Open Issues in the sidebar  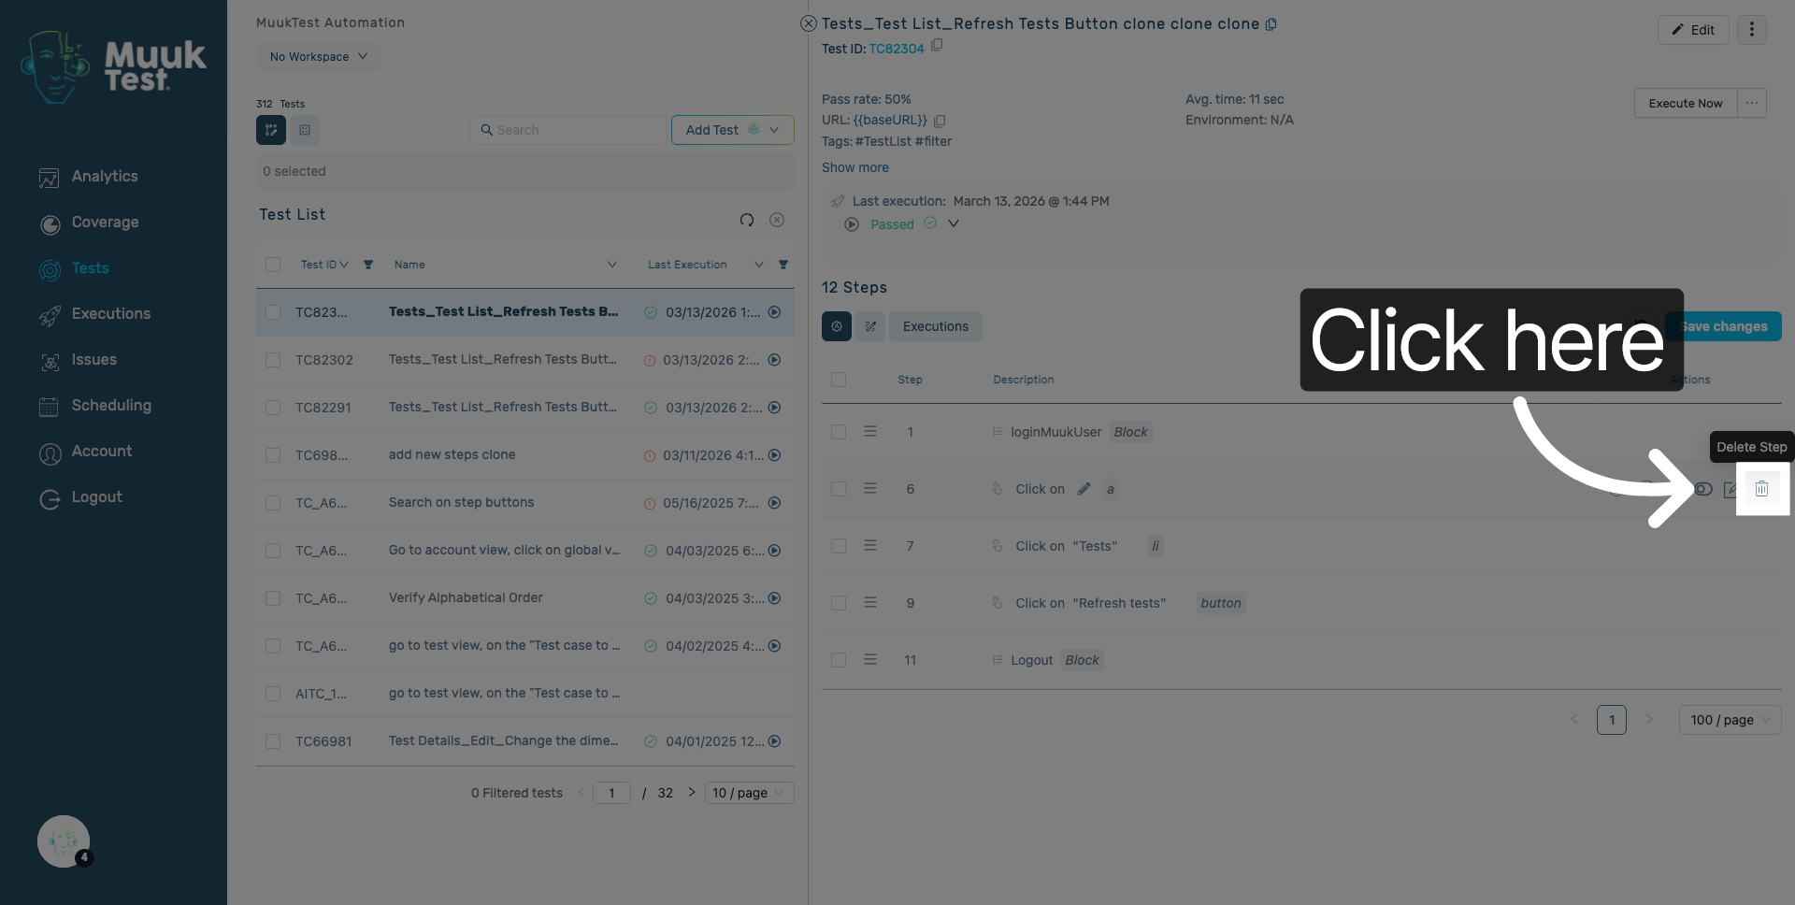(94, 360)
